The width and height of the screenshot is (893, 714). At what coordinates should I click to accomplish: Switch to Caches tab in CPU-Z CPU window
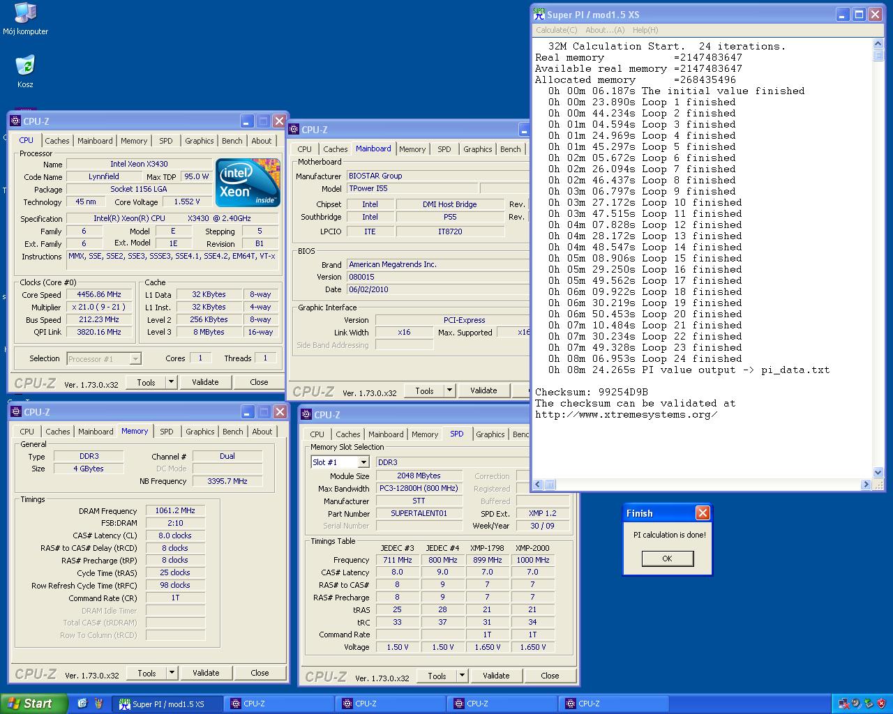(x=57, y=141)
